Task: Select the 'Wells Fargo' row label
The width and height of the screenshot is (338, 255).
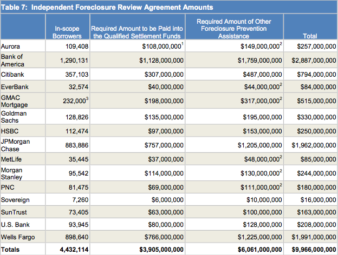Action: (18, 237)
